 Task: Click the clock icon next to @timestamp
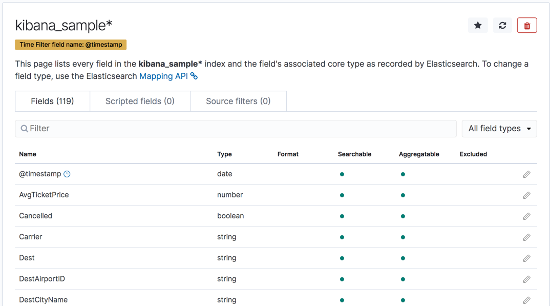point(66,173)
